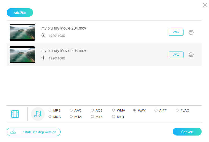
Task: Click info icon of second movie file
Action: click(x=43, y=58)
